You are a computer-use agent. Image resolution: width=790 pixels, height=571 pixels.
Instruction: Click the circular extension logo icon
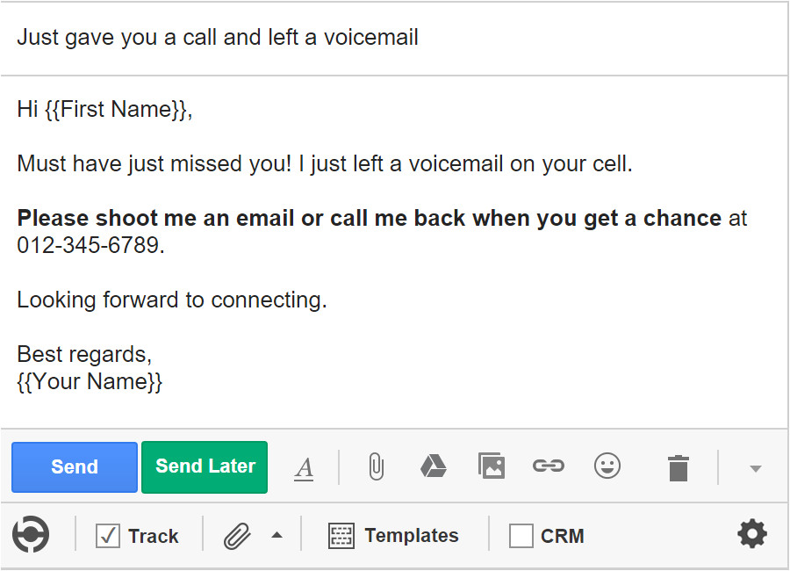31,535
